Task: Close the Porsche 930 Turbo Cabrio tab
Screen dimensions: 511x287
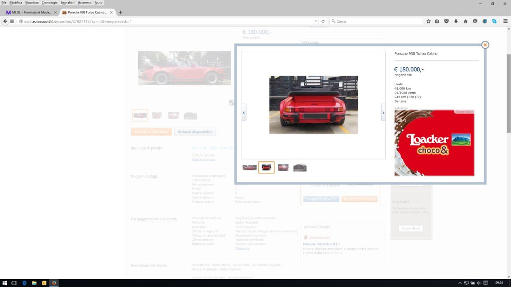Action: click(111, 12)
